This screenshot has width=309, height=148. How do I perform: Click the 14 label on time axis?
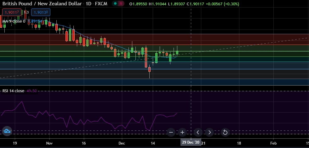(153, 143)
